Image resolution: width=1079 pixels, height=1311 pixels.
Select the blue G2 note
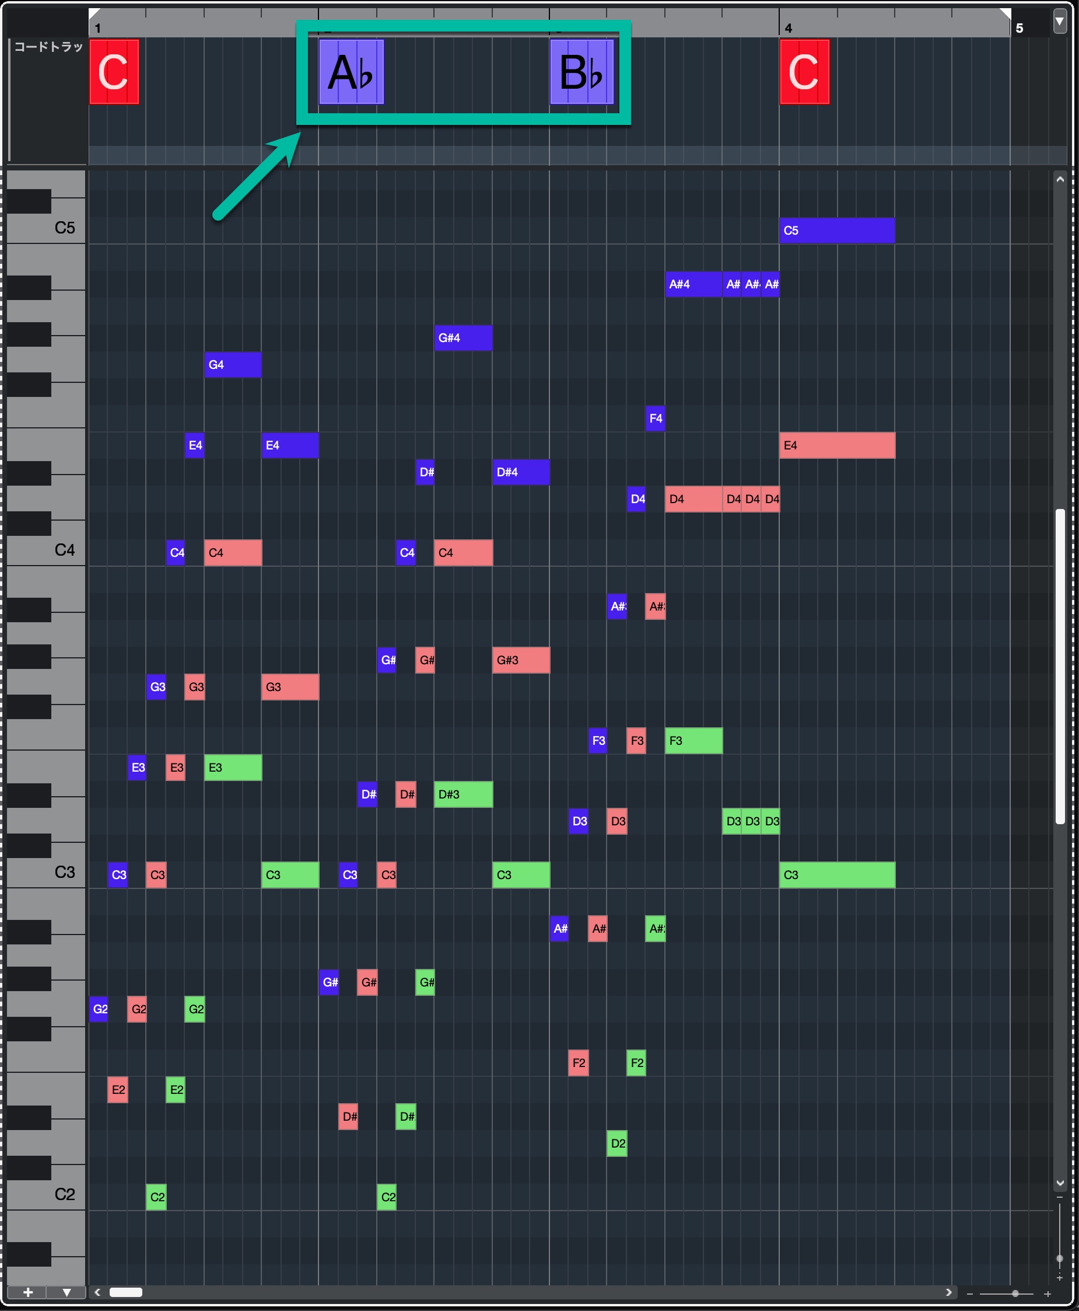coord(99,1009)
